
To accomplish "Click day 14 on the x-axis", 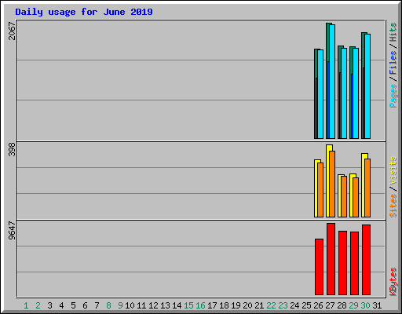I will 177,305.
